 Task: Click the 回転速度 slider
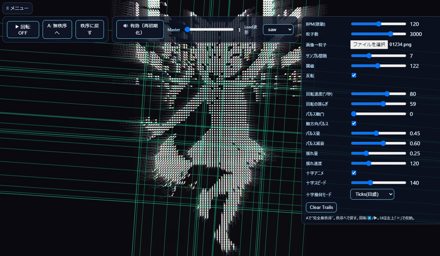coord(378,94)
